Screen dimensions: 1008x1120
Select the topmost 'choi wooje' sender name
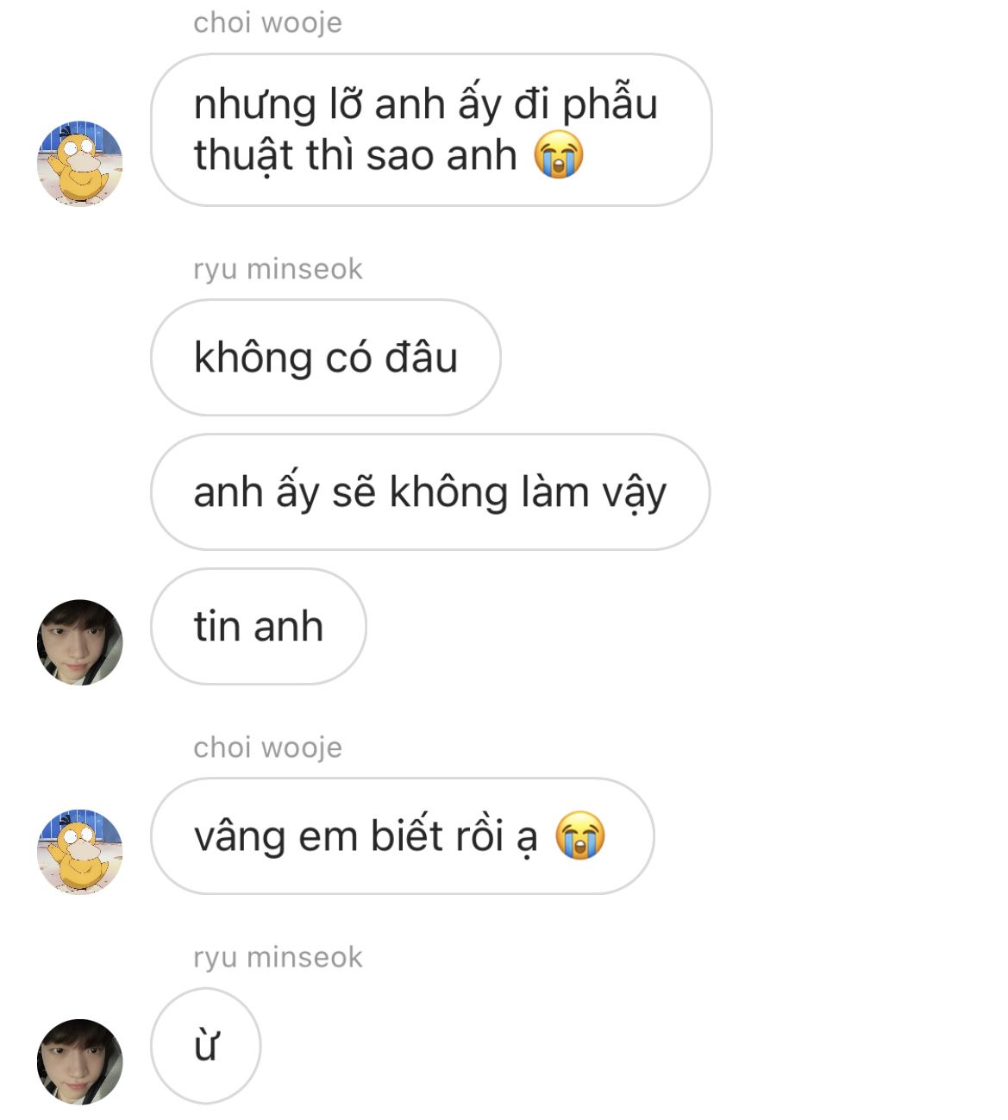click(267, 22)
